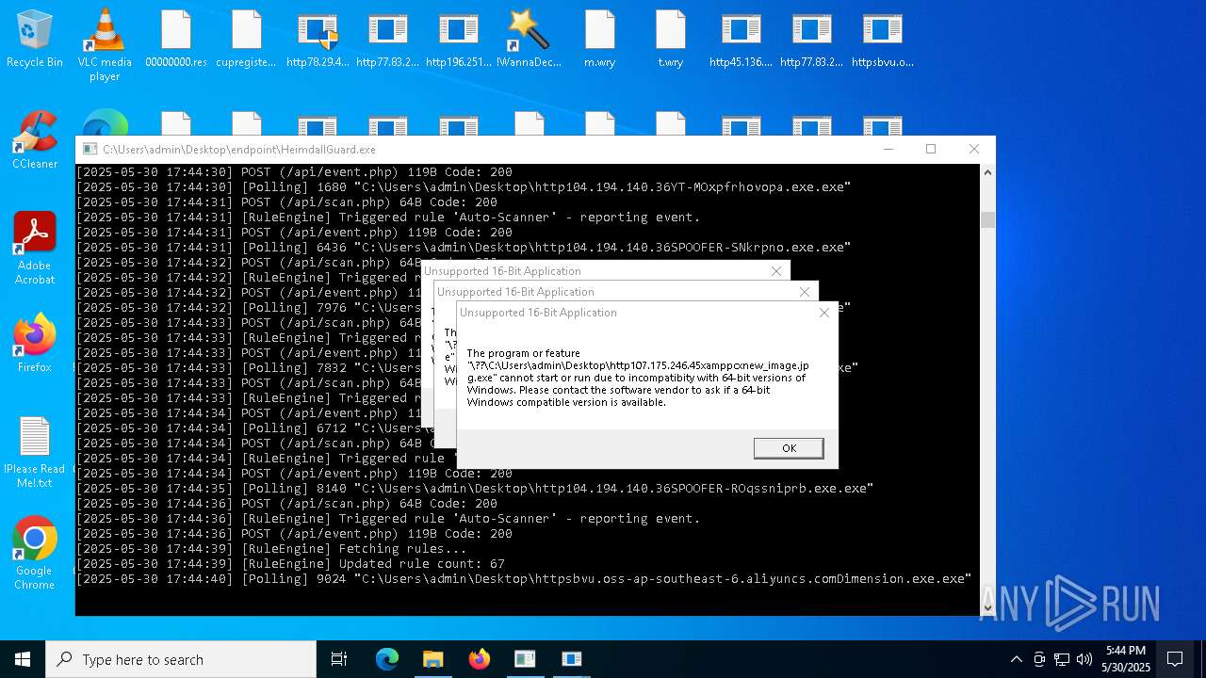Click console line 'Updated rule count: 67'
Image resolution: width=1206 pixels, height=678 pixels.
pyautogui.click(x=290, y=563)
